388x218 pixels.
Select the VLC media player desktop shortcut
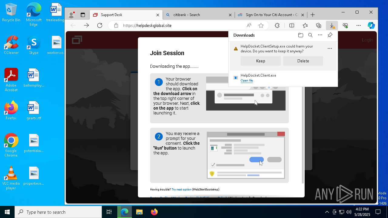coord(11,178)
